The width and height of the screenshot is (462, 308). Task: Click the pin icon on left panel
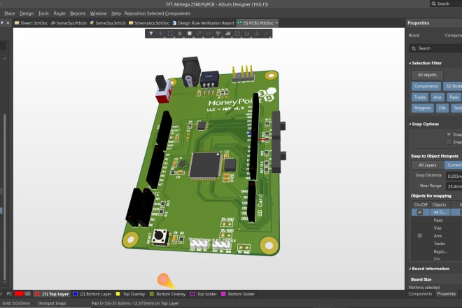pos(2,22)
